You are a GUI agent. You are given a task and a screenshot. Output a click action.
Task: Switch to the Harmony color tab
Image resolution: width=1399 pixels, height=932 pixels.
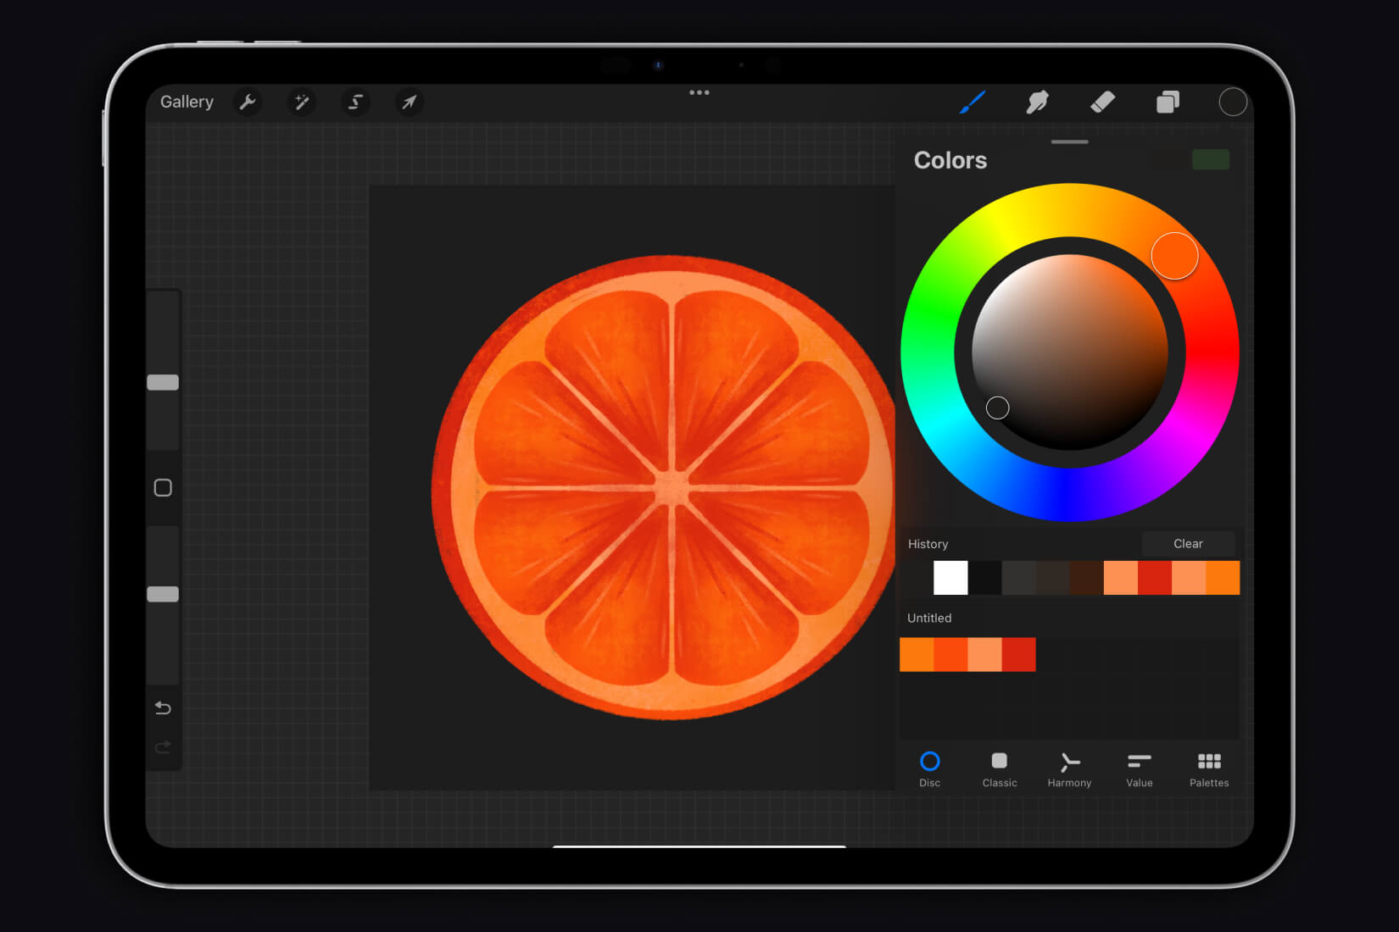[x=1069, y=769]
